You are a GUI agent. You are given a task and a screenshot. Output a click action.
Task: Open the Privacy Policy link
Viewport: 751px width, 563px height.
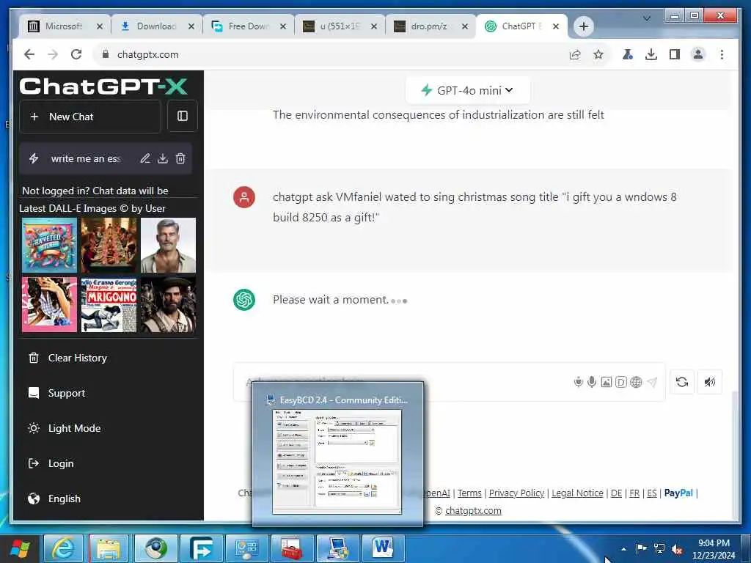coord(516,493)
